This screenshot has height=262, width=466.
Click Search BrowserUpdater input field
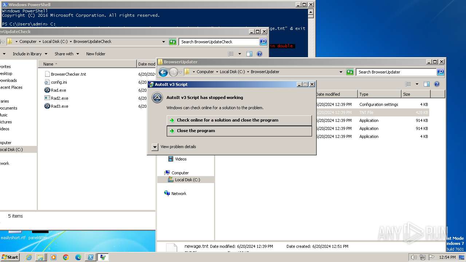tap(396, 72)
